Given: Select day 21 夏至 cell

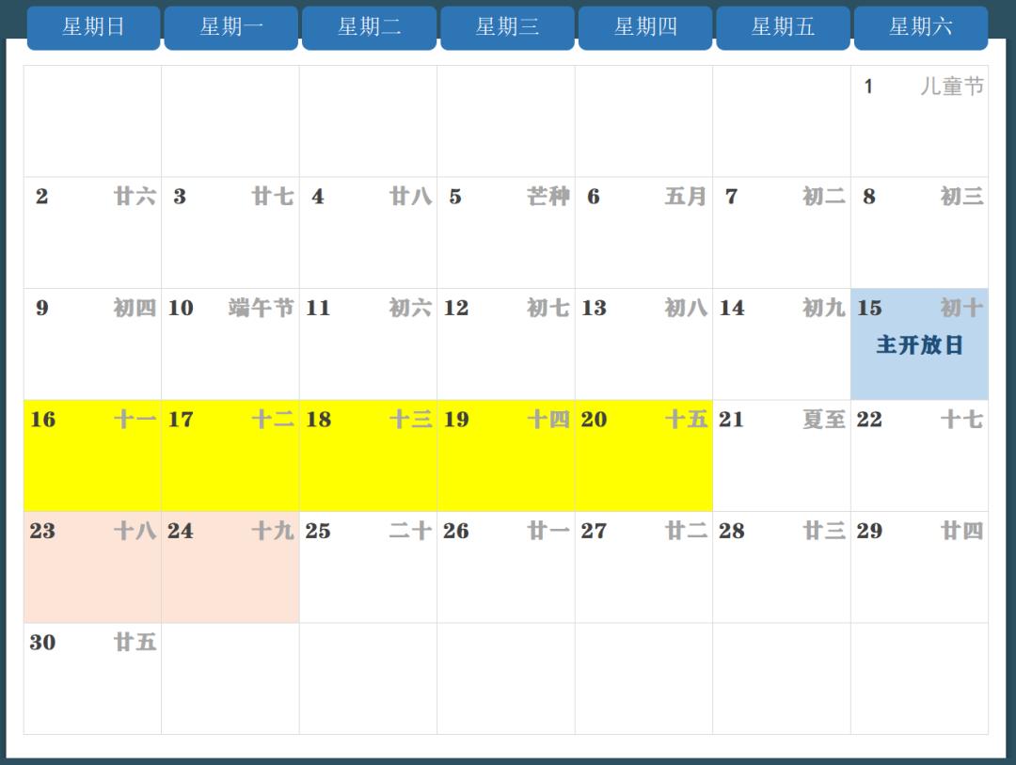Looking at the screenshot, I should click(x=782, y=455).
